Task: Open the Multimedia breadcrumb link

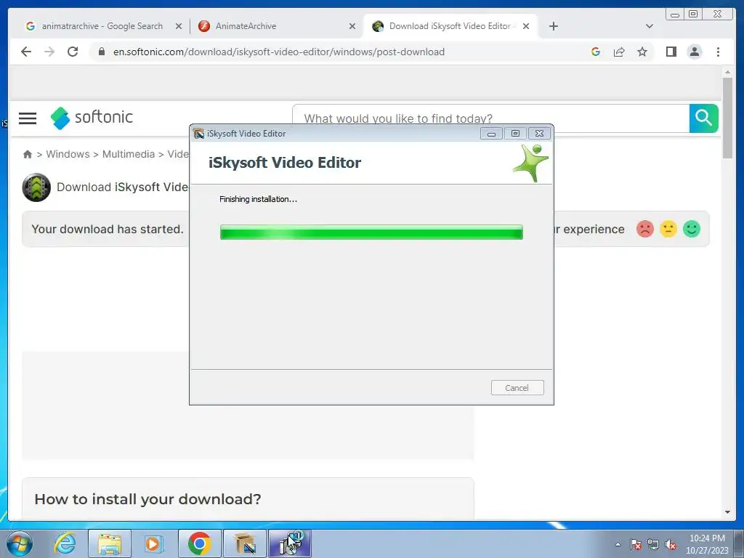Action: tap(129, 154)
